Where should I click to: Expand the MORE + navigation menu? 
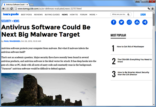93,15
